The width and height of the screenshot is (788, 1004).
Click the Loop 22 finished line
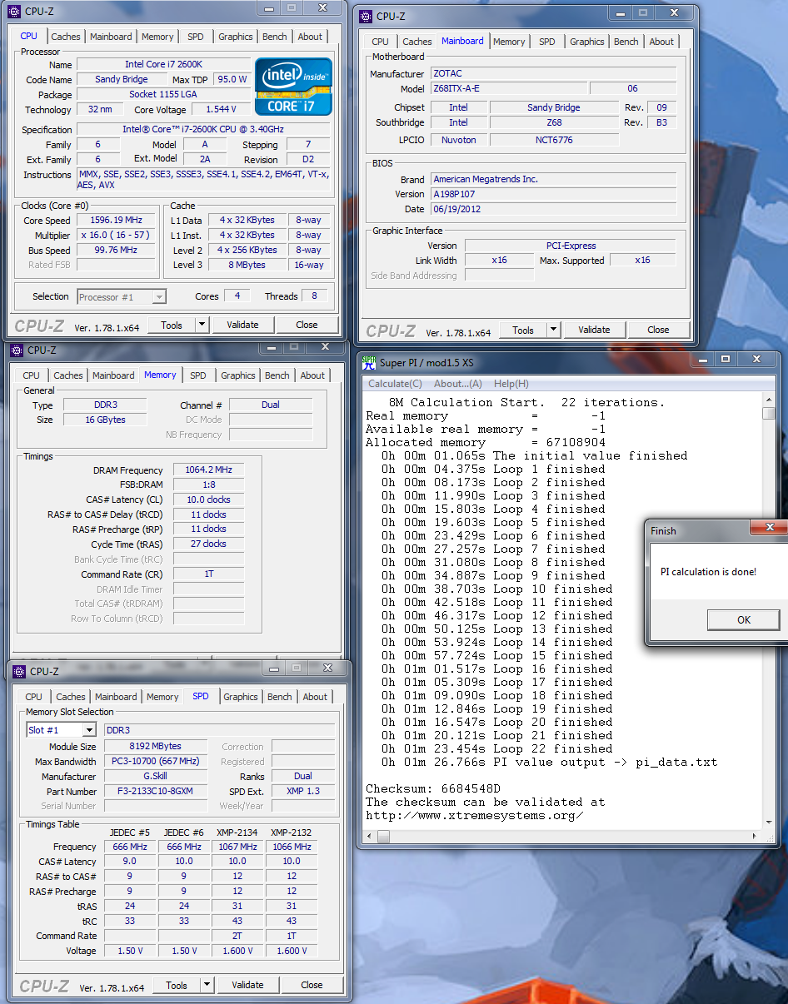pyautogui.click(x=493, y=748)
